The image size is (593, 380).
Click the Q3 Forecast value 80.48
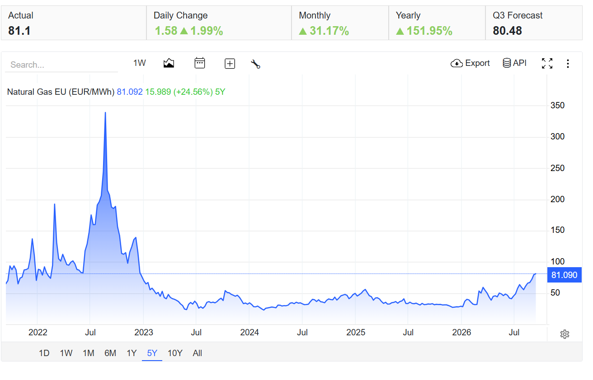tap(507, 31)
